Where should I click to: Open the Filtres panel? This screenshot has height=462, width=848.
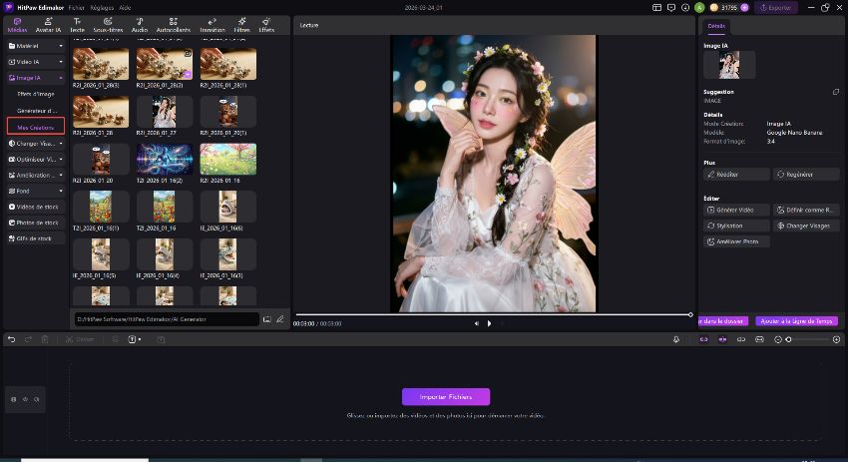(241, 26)
